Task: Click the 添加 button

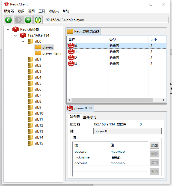Action: [155, 145]
